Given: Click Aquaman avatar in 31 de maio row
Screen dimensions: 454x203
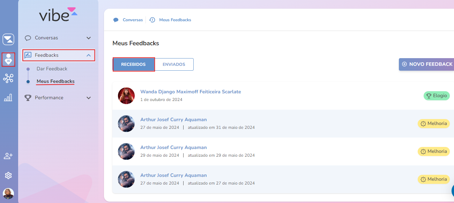Looking at the screenshot, I should point(126,124).
